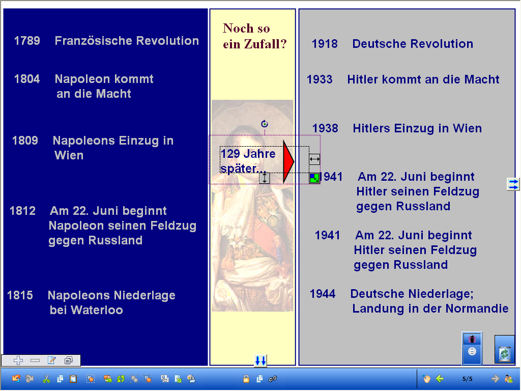Image resolution: width=521 pixels, height=391 pixels.
Task: Click the white circled minus icon
Action: (x=472, y=351)
